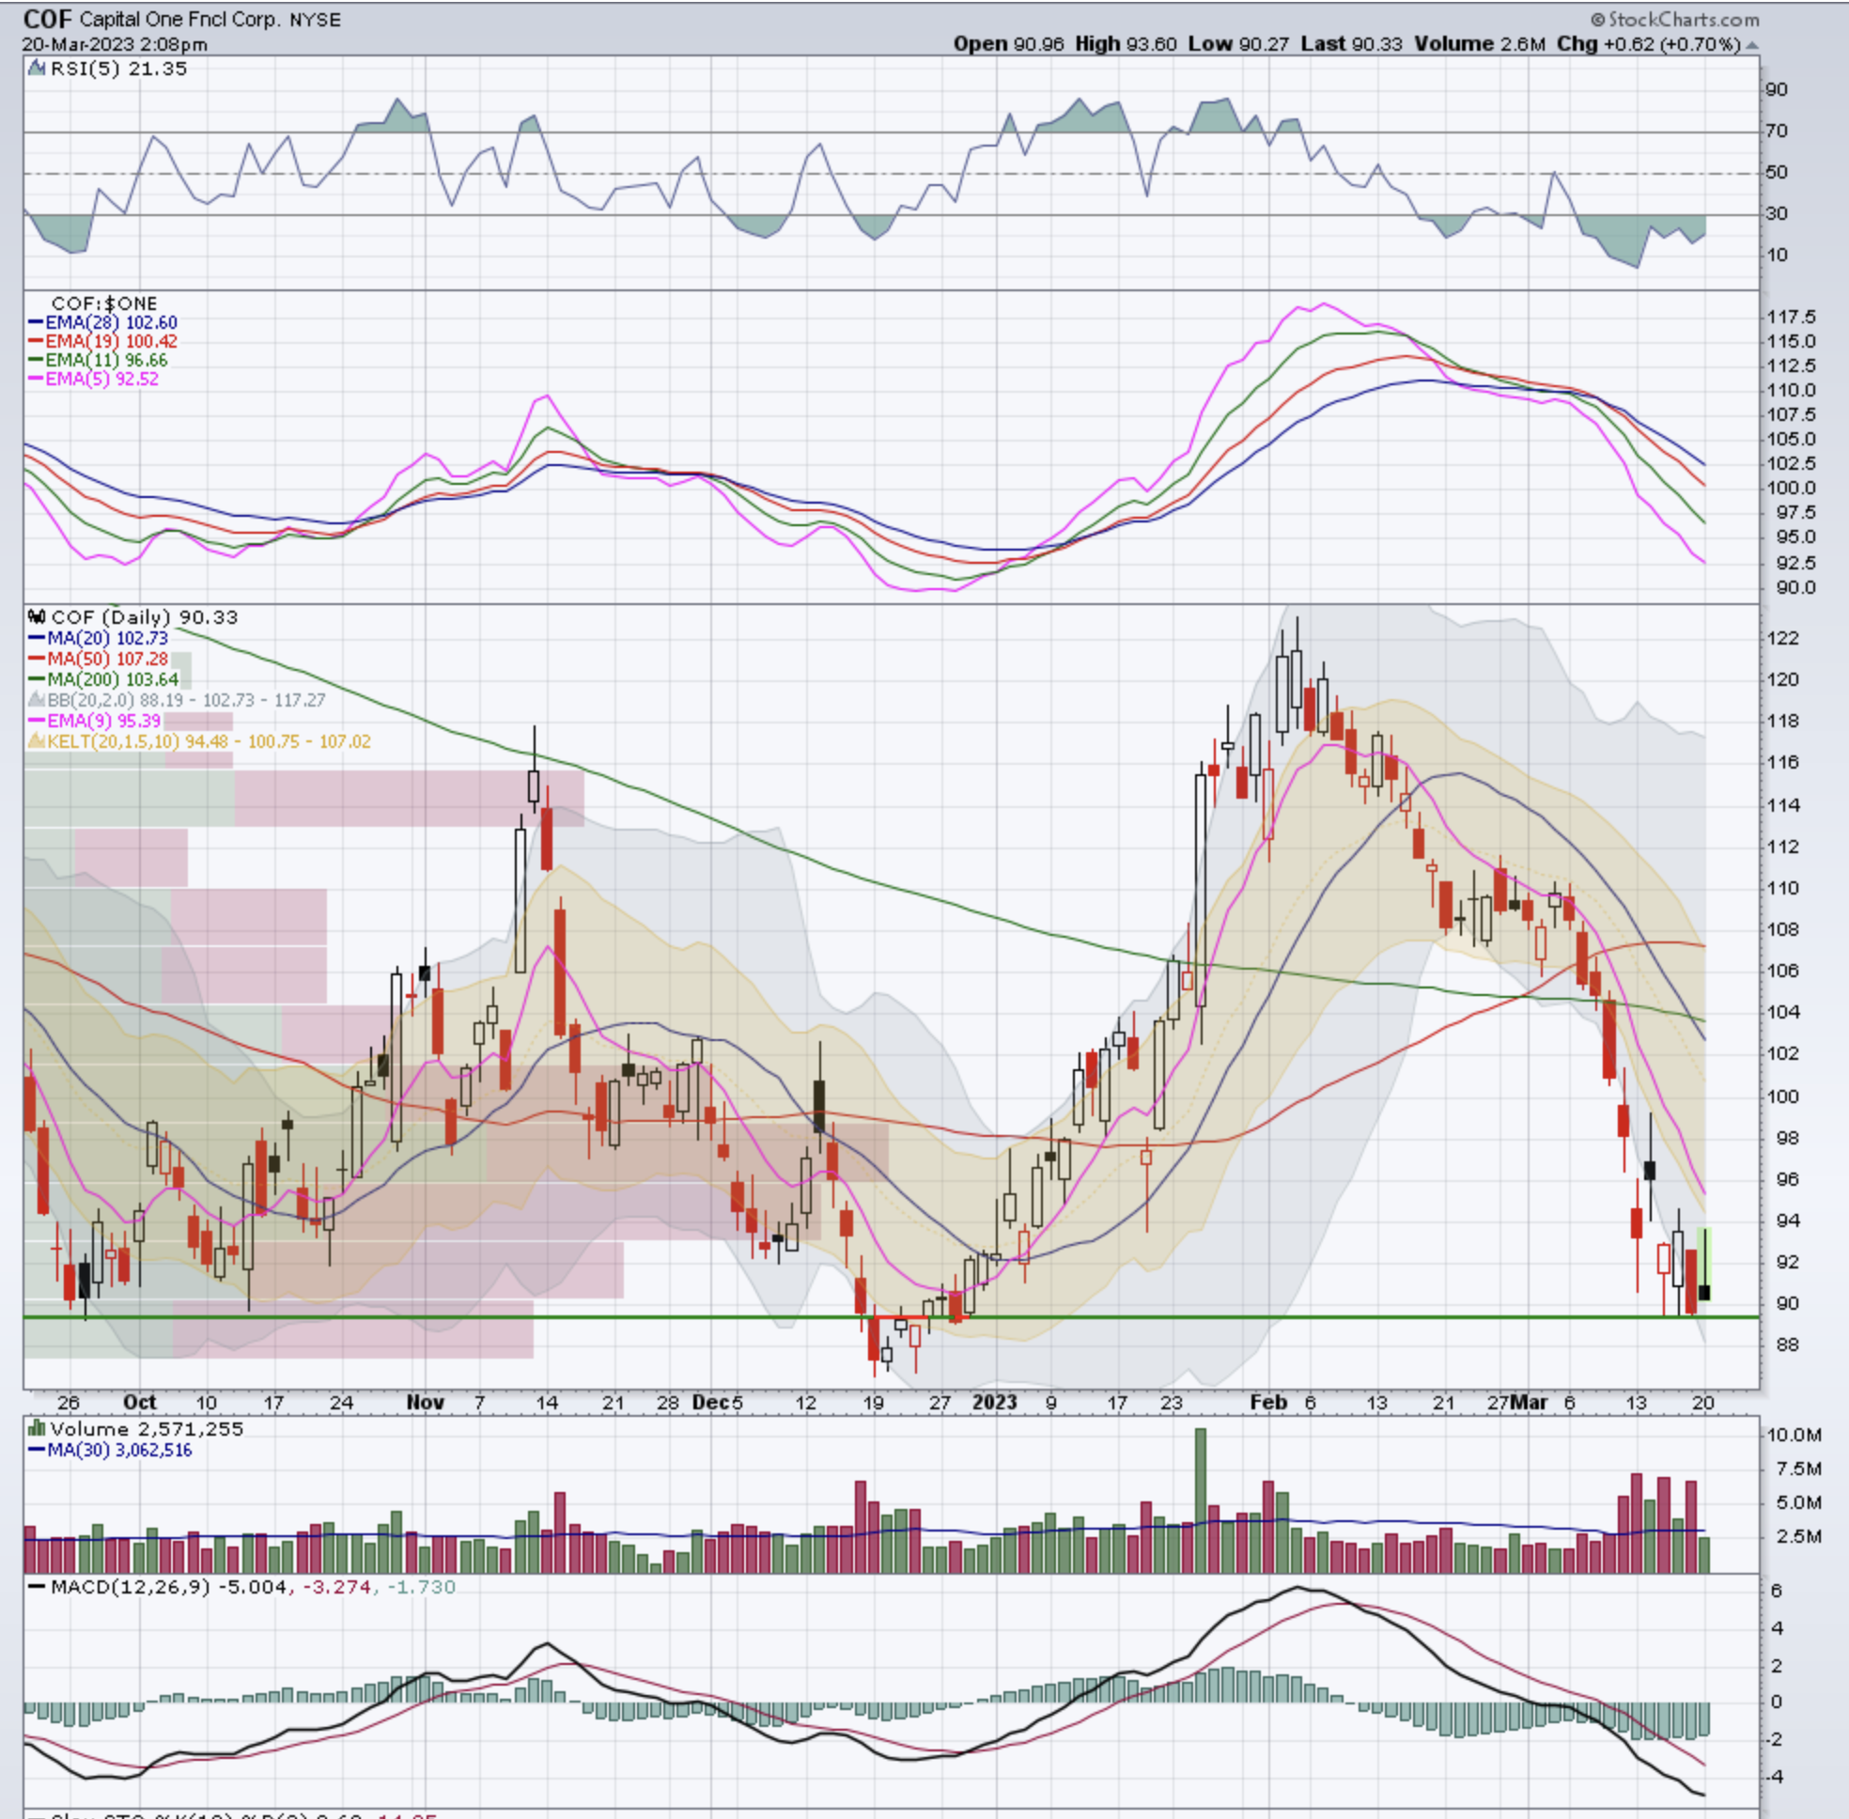Click the 20-Mar-2023 2:08pm timestamp
Viewport: 1849px width, 1819px height.
click(116, 44)
